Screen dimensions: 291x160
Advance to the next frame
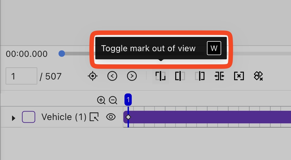click(x=132, y=76)
